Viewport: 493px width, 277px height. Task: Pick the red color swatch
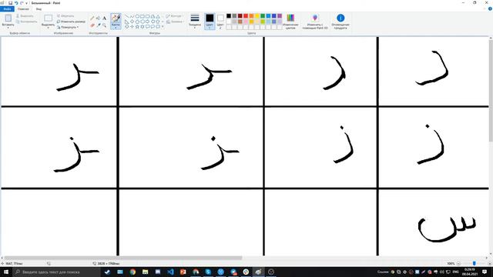click(246, 16)
